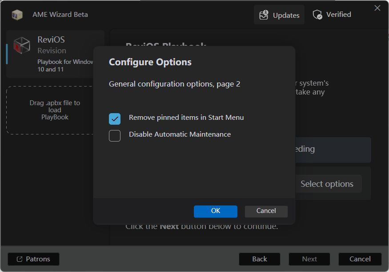Click the Patrons external link icon
This screenshot has height=272, width=389.
click(20, 259)
